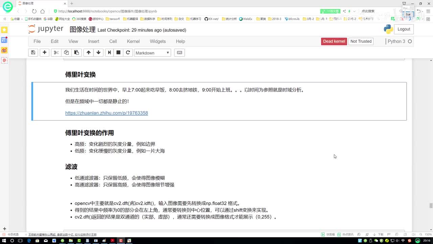Open the tensorfl bookmark folder
This screenshot has width=433, height=244.
click(x=113, y=19)
